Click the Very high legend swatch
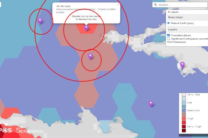208x138 pixels. 184,126
